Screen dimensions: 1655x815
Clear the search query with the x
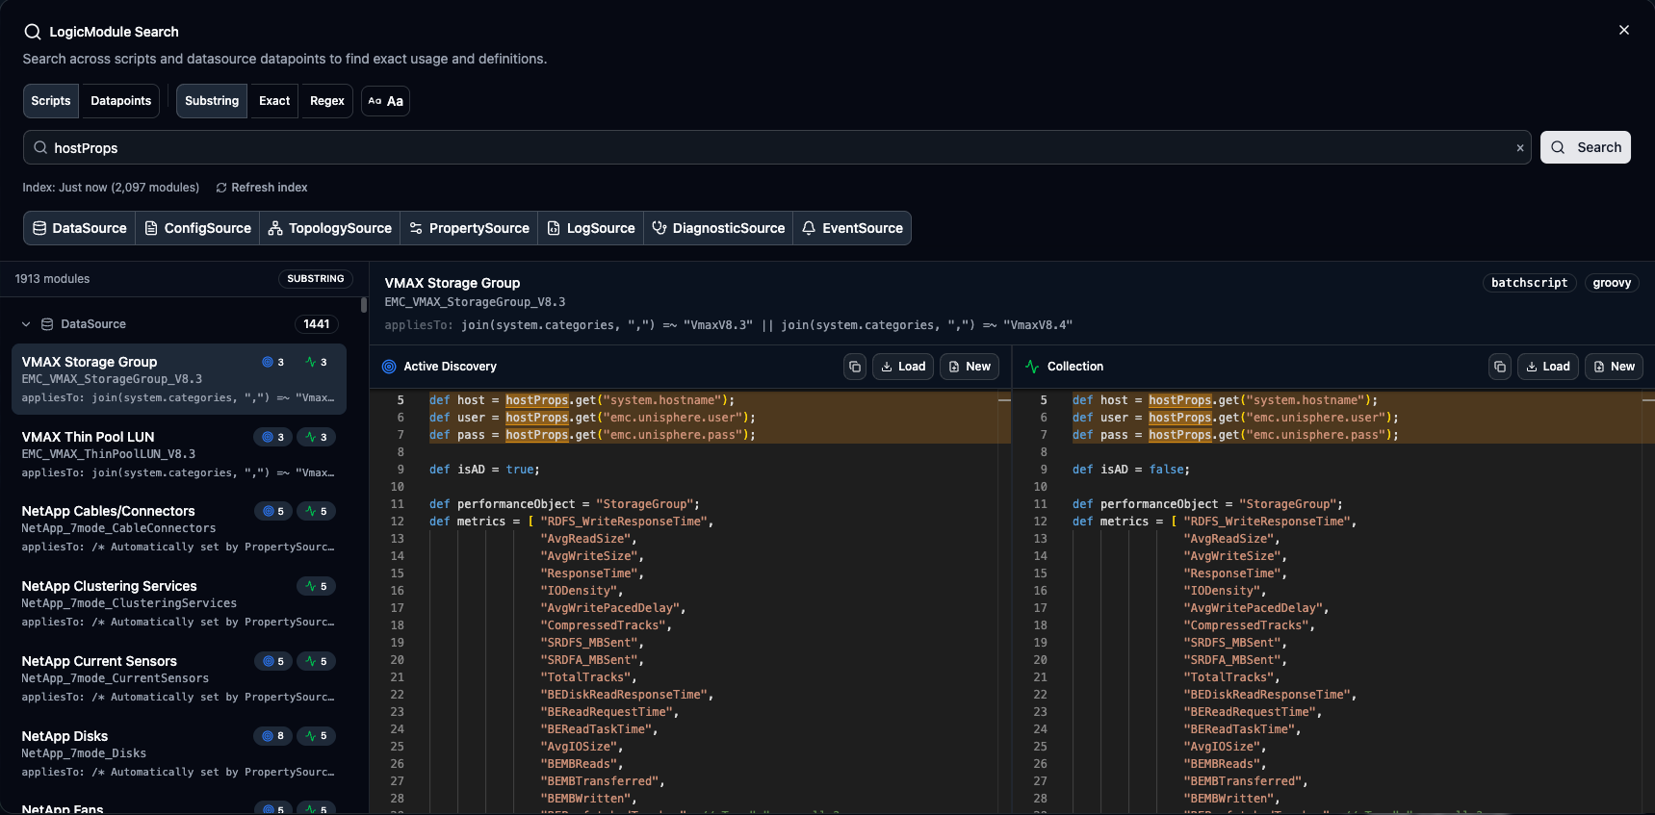[x=1520, y=148]
